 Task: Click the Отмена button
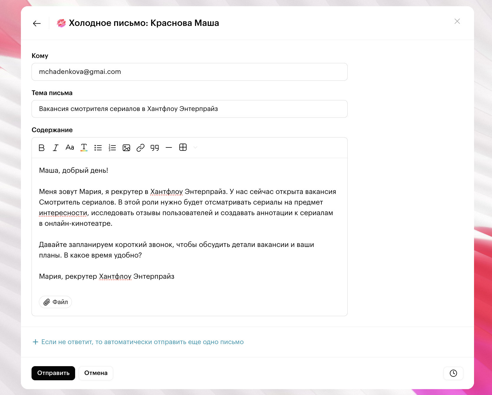coord(96,373)
